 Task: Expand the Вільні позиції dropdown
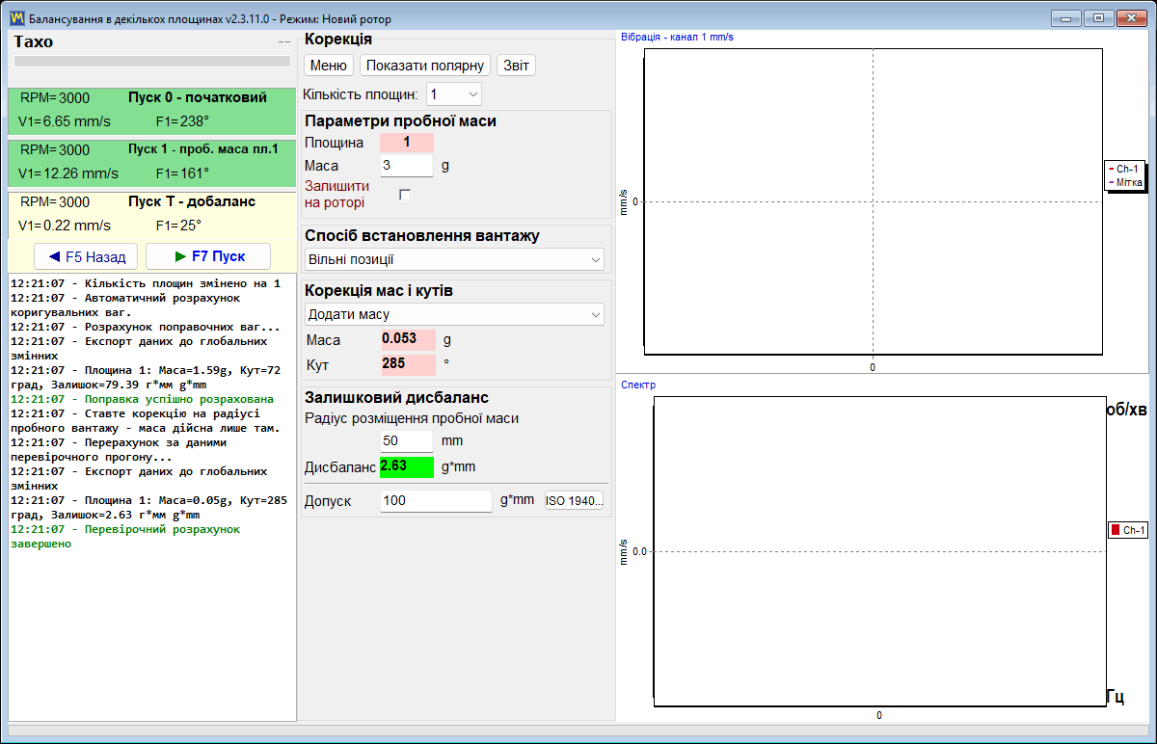coord(454,259)
